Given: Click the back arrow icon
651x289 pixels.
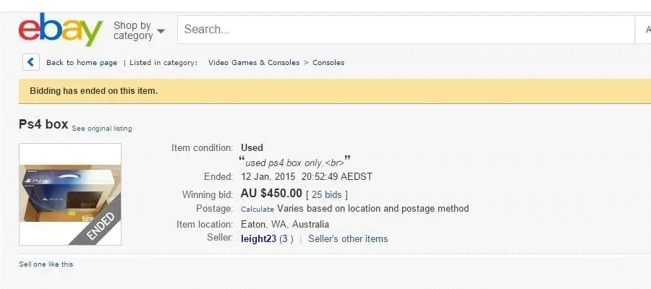Looking at the screenshot, I should coord(30,62).
